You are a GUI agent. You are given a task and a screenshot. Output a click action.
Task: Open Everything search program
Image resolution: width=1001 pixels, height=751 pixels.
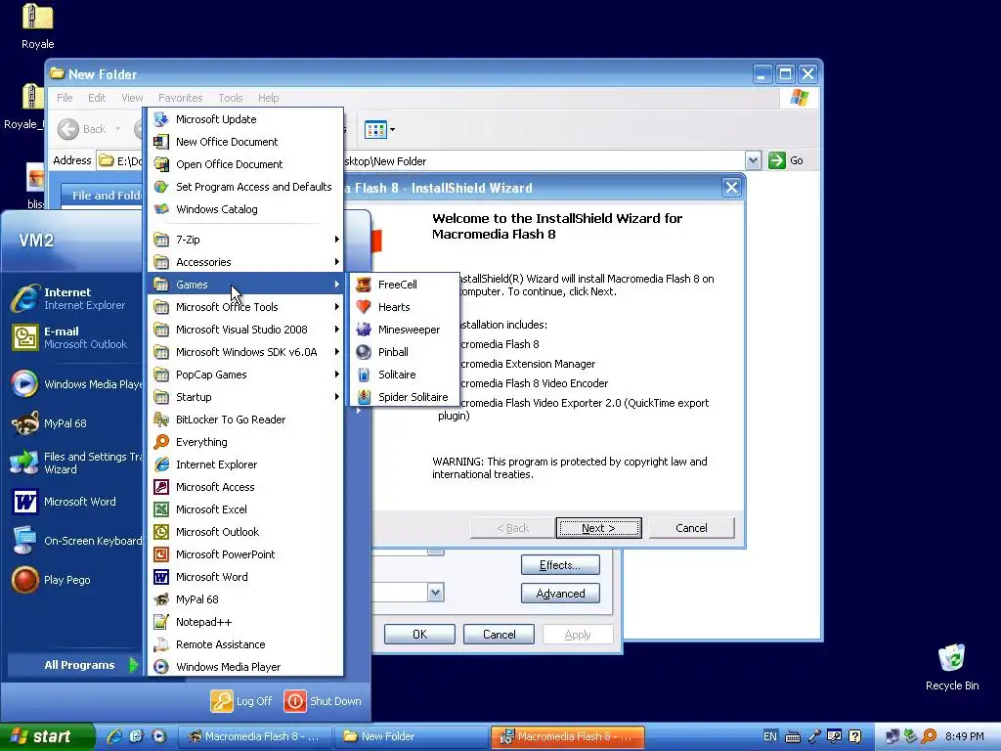245,442
